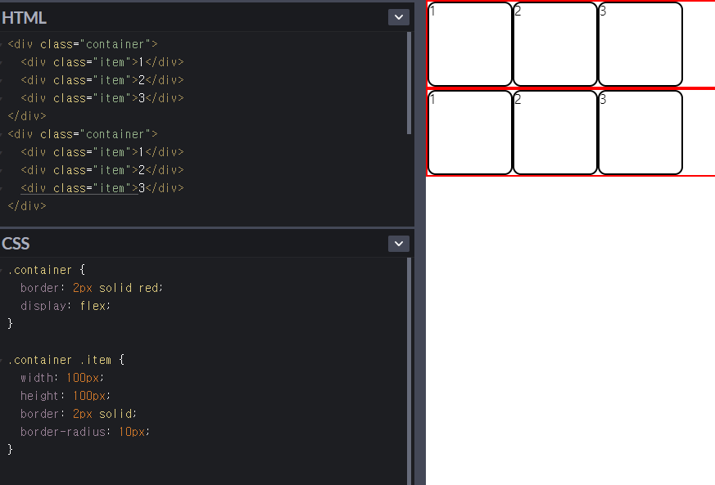Screen dimensions: 715x485
Task: Click box 3 in the lower preview container
Action: tap(640, 132)
